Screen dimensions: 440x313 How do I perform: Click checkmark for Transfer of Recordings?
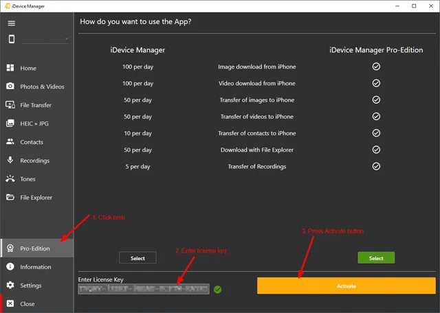pos(376,166)
